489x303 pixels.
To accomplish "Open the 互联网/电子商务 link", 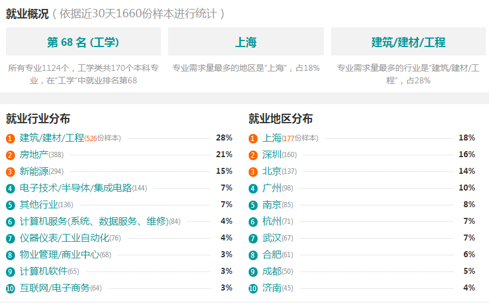I will click(x=55, y=288).
